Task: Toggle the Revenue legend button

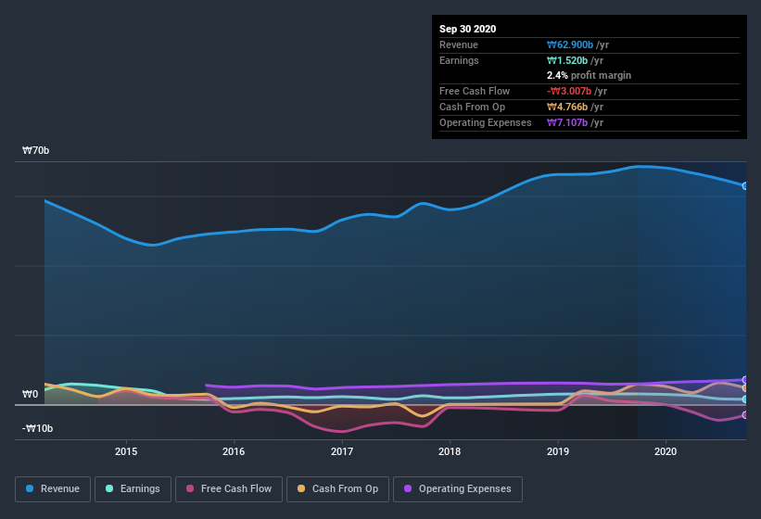Action: pyautogui.click(x=53, y=488)
